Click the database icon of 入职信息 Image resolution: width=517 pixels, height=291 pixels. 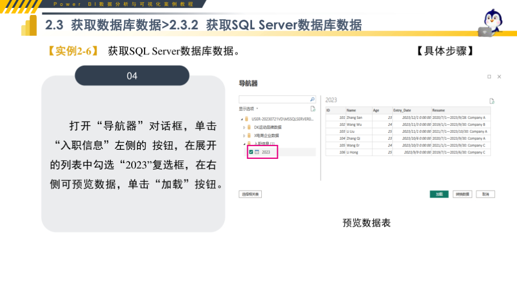(249, 143)
